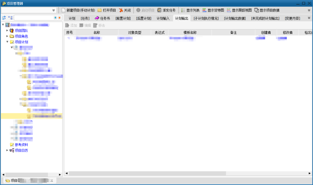Click the 备注 column header
Image resolution: width=313 pixels, height=185 pixels.
pos(233,32)
